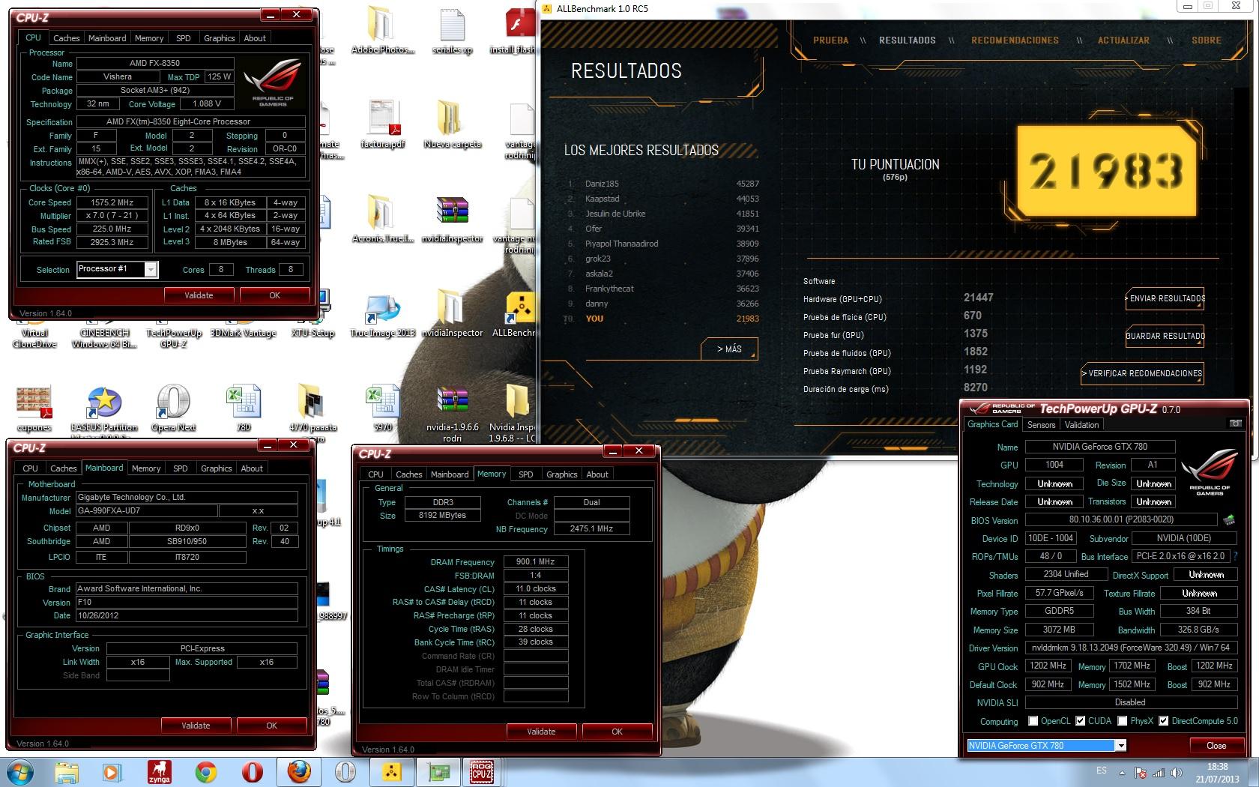Click the > MÁS button under best results

pyautogui.click(x=729, y=349)
